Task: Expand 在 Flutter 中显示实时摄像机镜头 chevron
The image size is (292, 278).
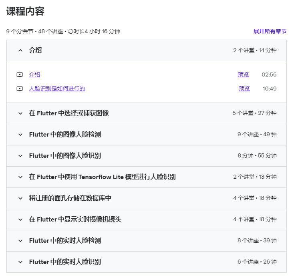Action: click(x=20, y=220)
